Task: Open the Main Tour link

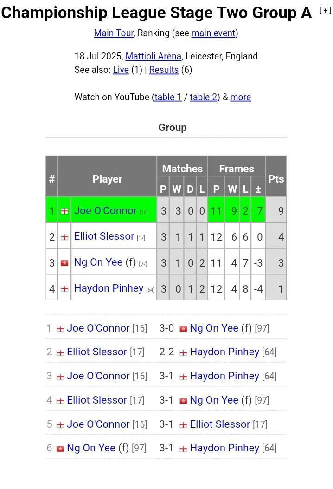Action: [114, 33]
